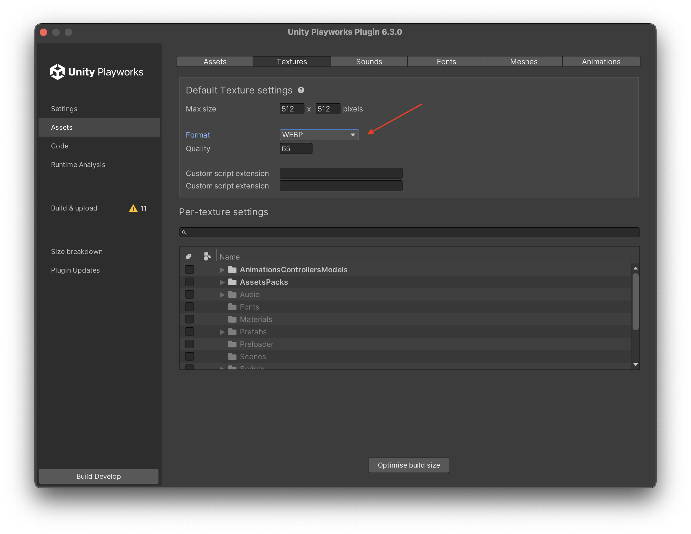This screenshot has height=534, width=691.
Task: Open the Sounds tab
Action: 369,61
